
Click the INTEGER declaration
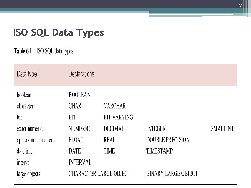(156, 128)
